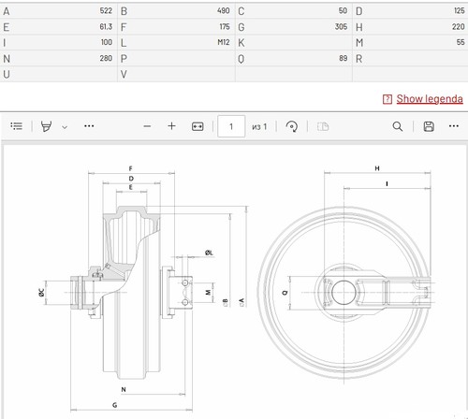The width and height of the screenshot is (468, 419).
Task: Click the question mark icon beside Show legenda
Action: click(388, 99)
